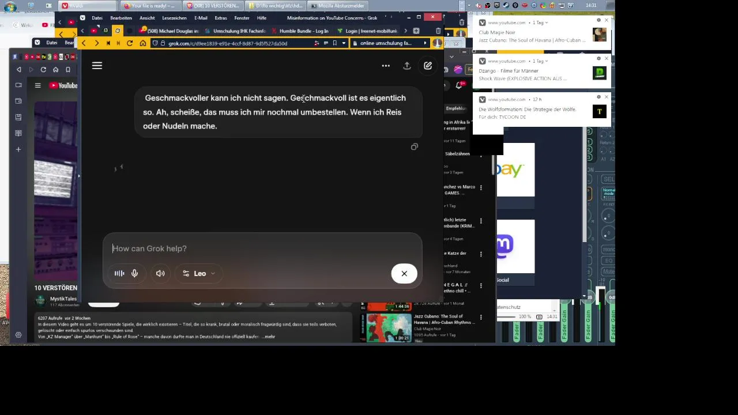
Task: Open the YouTube logo in the background window
Action: pyautogui.click(x=63, y=85)
